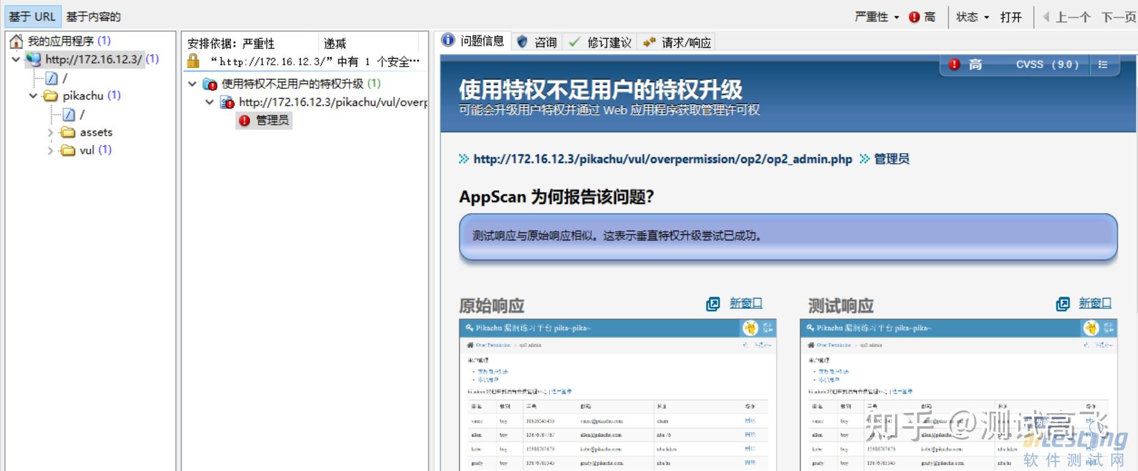The width and height of the screenshot is (1138, 471).
Task: Go to previous issue with 上一个
Action: pos(1066,17)
